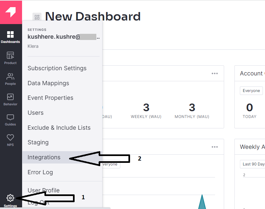Screen dimensions: 265x209
Task: Open the three-dot menu on the visitors widget
Action: (x=215, y=73)
